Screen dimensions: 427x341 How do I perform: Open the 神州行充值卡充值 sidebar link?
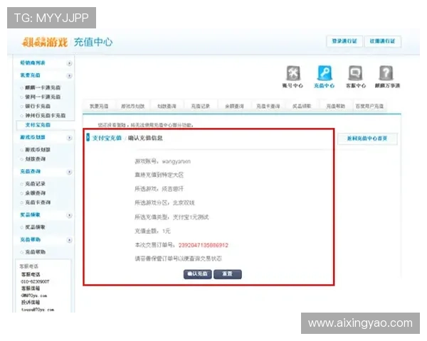tap(46, 116)
